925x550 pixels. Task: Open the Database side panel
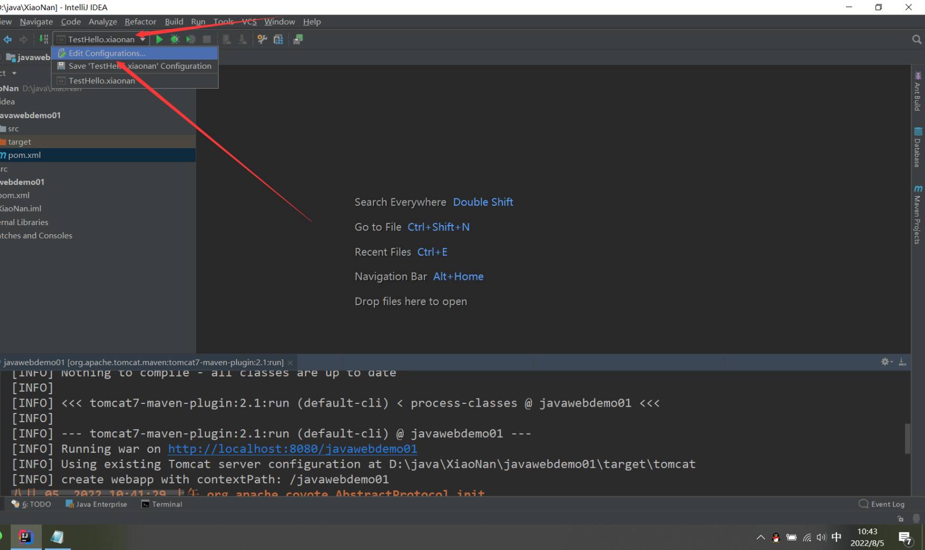(917, 147)
